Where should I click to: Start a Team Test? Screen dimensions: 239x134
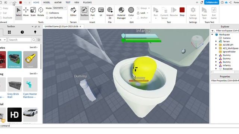coord(204,13)
